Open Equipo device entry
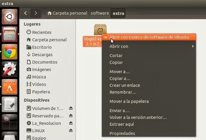 pos(48,138)
